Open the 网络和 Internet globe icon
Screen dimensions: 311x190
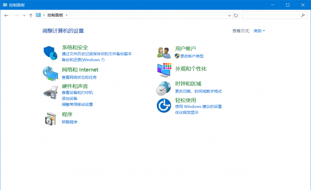(50, 74)
